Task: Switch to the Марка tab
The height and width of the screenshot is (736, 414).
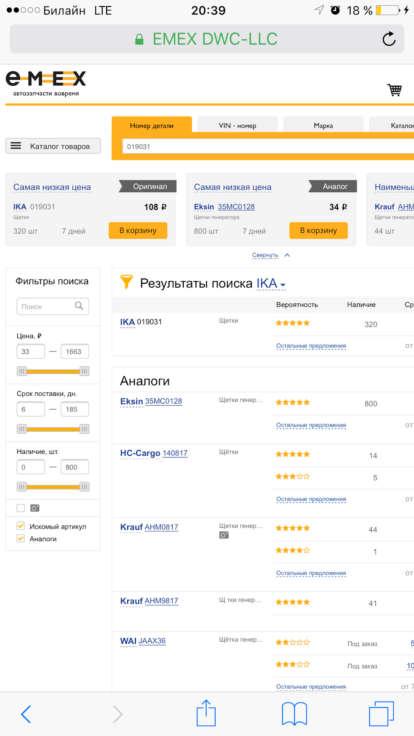Action: point(323,125)
